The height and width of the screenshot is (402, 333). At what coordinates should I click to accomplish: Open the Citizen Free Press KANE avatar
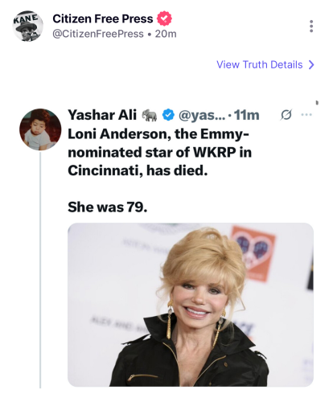click(28, 26)
